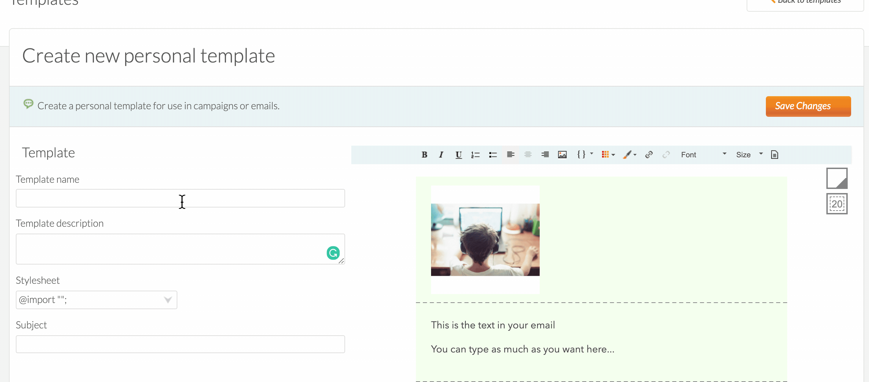Image resolution: width=869 pixels, height=382 pixels.
Task: Click the 20 padding icon
Action: 837,204
